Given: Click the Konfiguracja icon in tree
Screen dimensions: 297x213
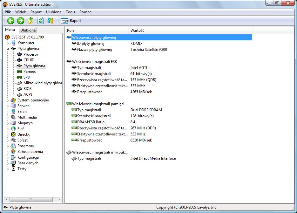Looking at the screenshot, I should pyautogui.click(x=13, y=157).
